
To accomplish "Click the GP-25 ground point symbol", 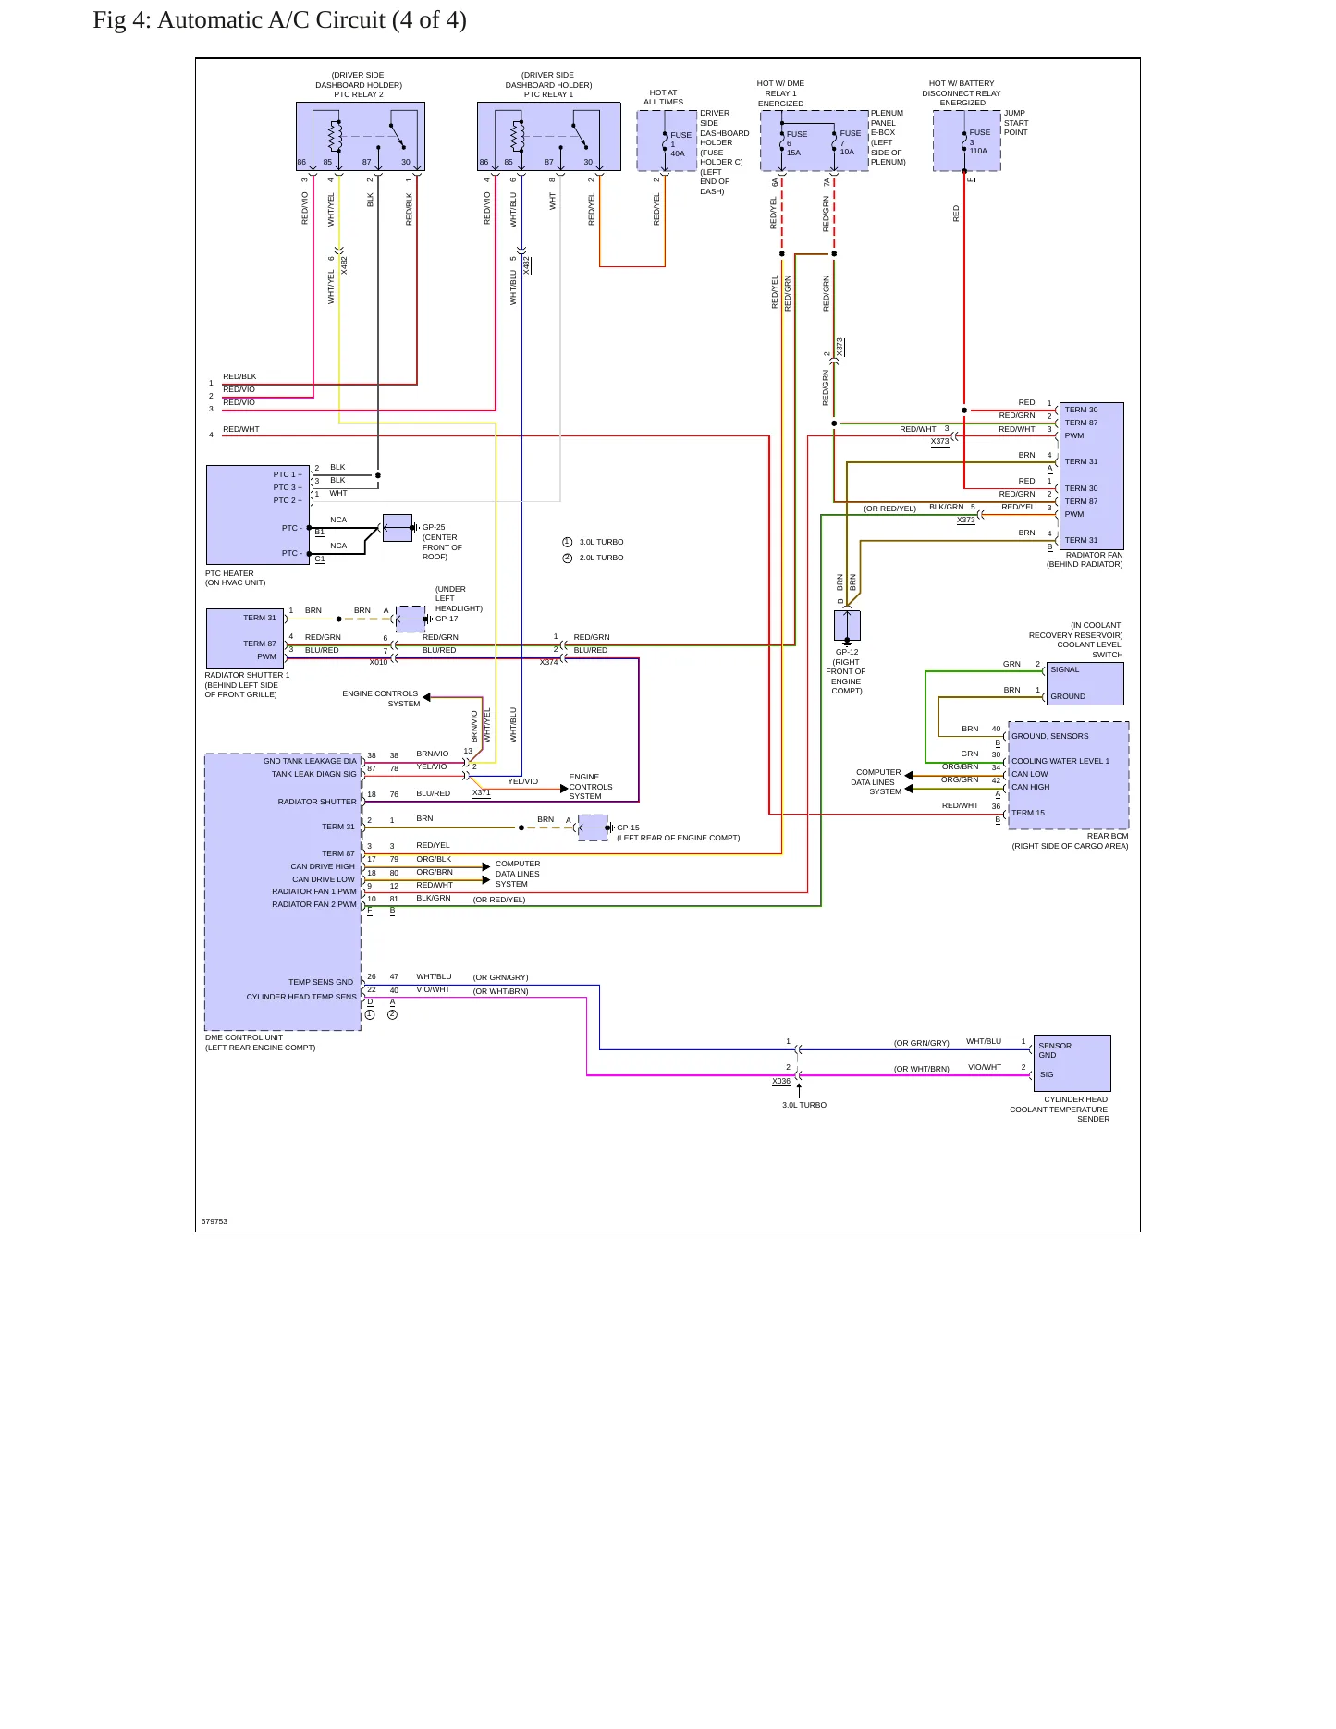I will [398, 527].
